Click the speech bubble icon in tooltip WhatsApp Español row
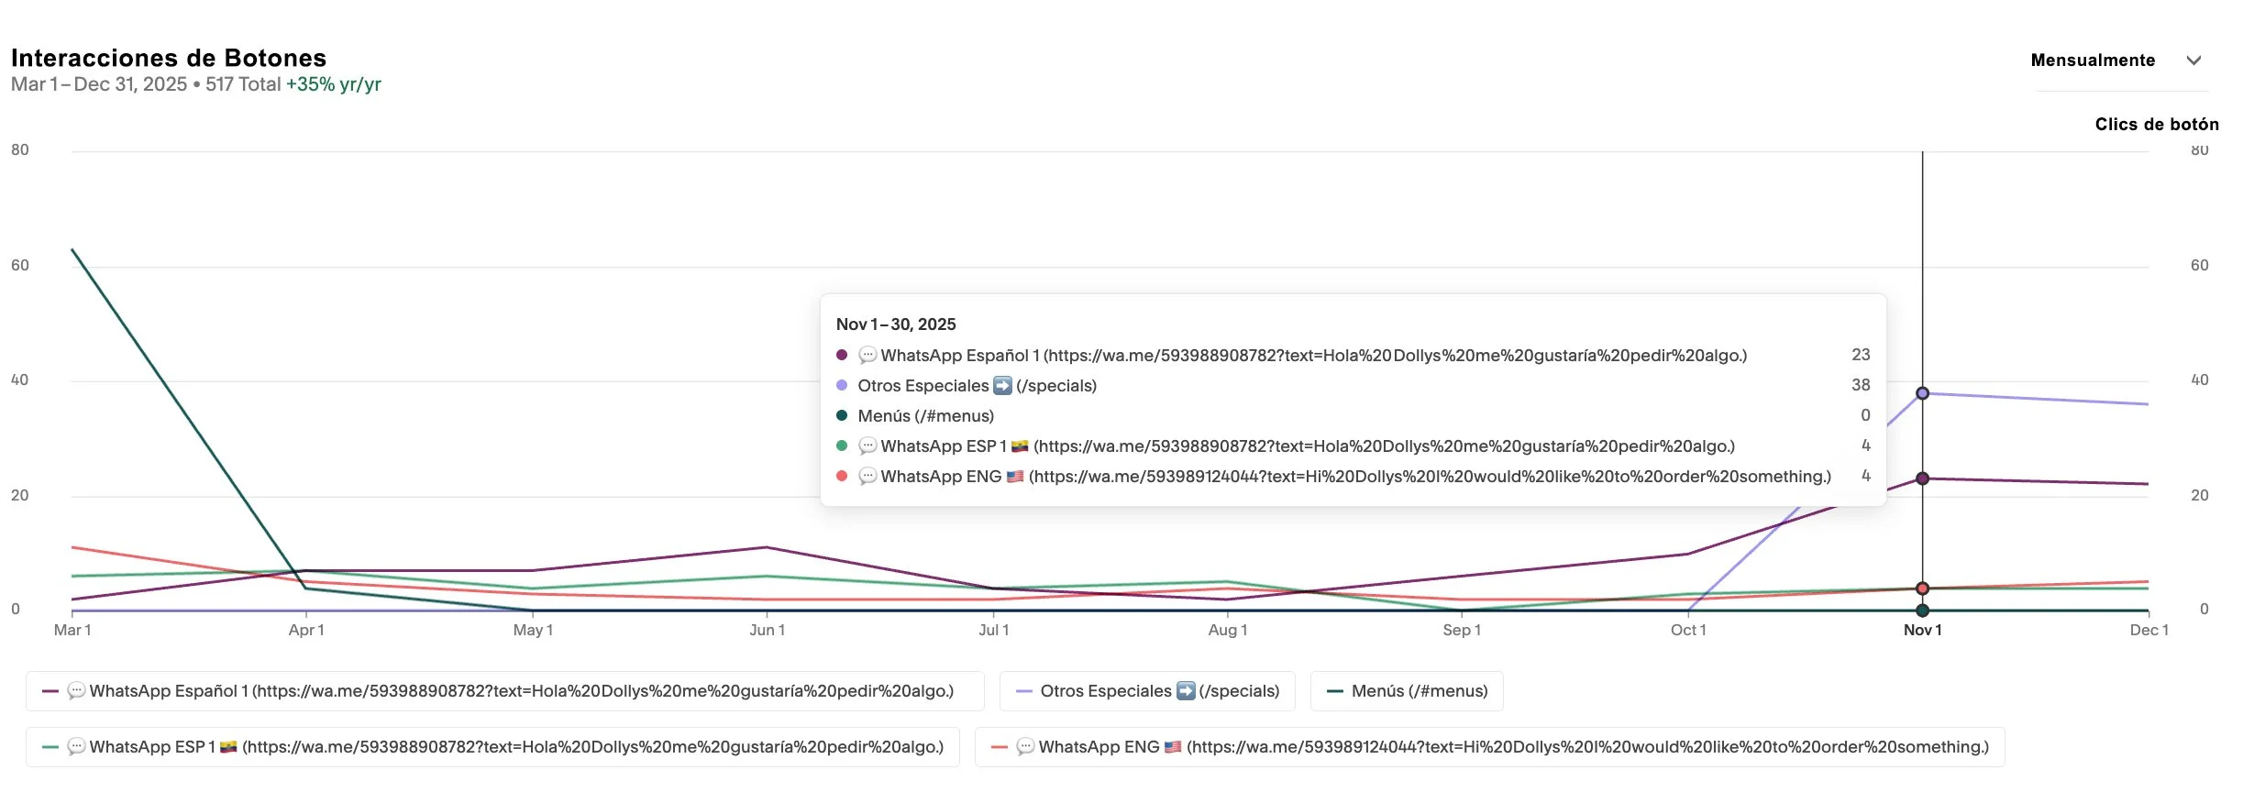This screenshot has height=803, width=2254. pos(867,355)
